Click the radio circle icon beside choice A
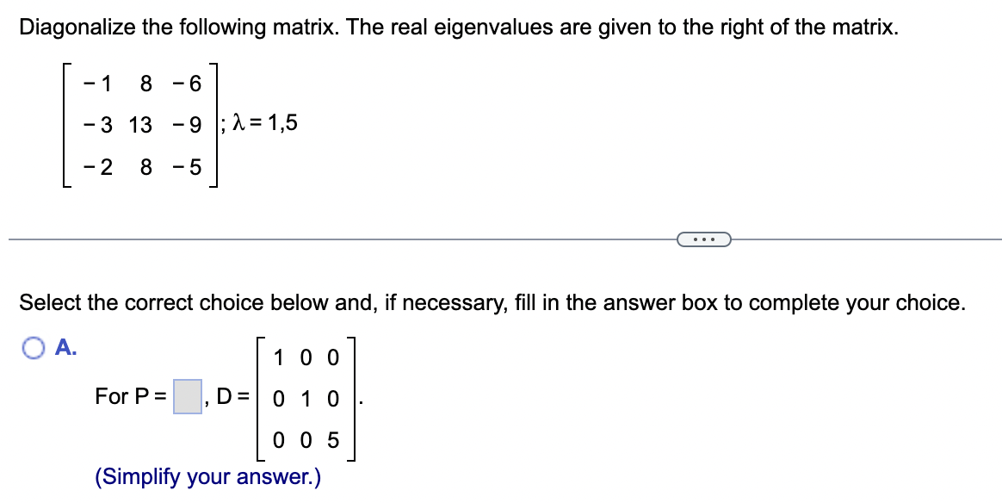This screenshot has width=1002, height=503. click(33, 348)
